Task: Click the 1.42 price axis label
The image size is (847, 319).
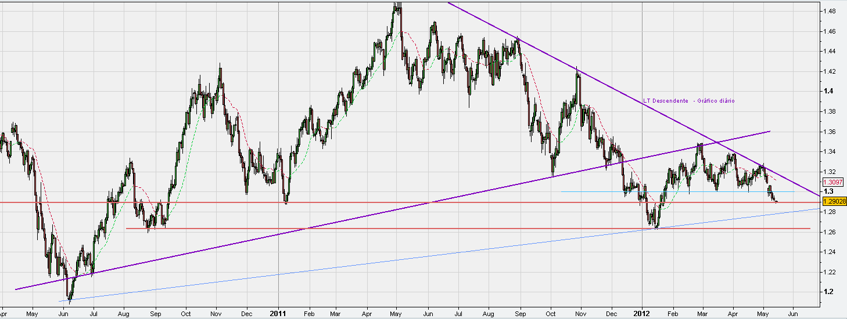Action: [x=829, y=71]
